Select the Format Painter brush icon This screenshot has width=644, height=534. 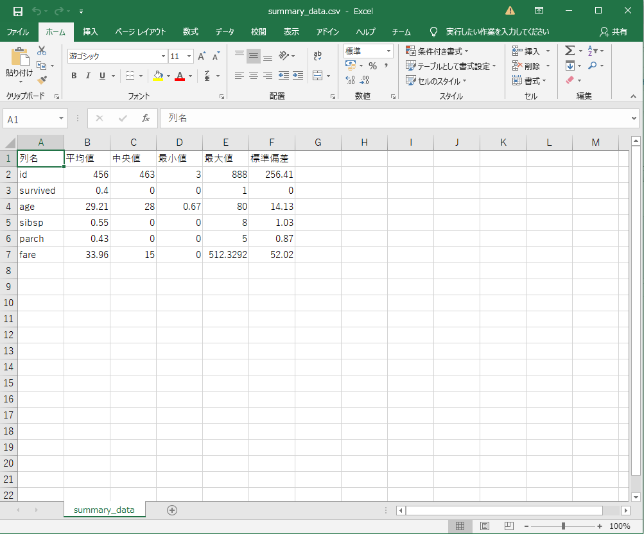(42, 80)
